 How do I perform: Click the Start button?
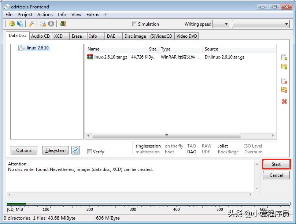(276, 164)
